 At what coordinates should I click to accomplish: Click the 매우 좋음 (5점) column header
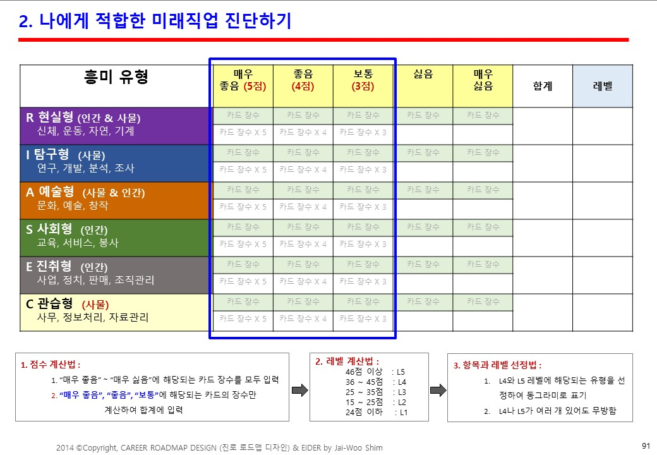[243, 86]
